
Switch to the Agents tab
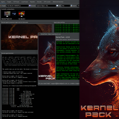[3, 2]
